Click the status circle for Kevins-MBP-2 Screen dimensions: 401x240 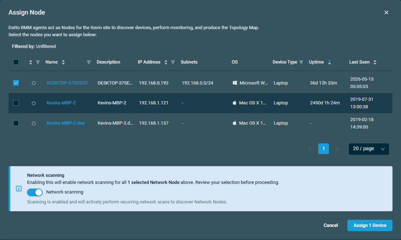(33, 103)
